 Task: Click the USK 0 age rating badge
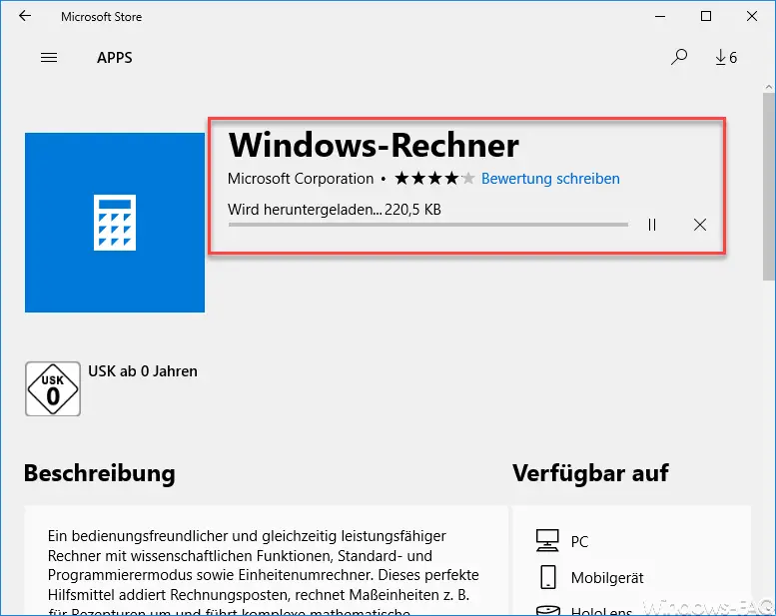click(x=53, y=389)
